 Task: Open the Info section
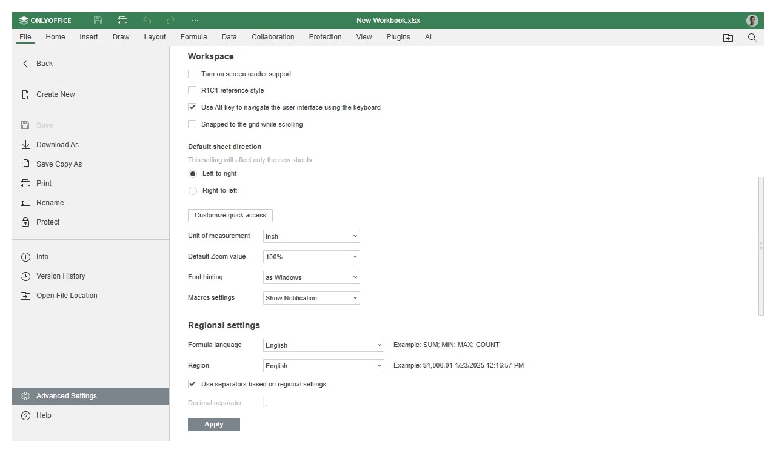[x=90, y=257]
